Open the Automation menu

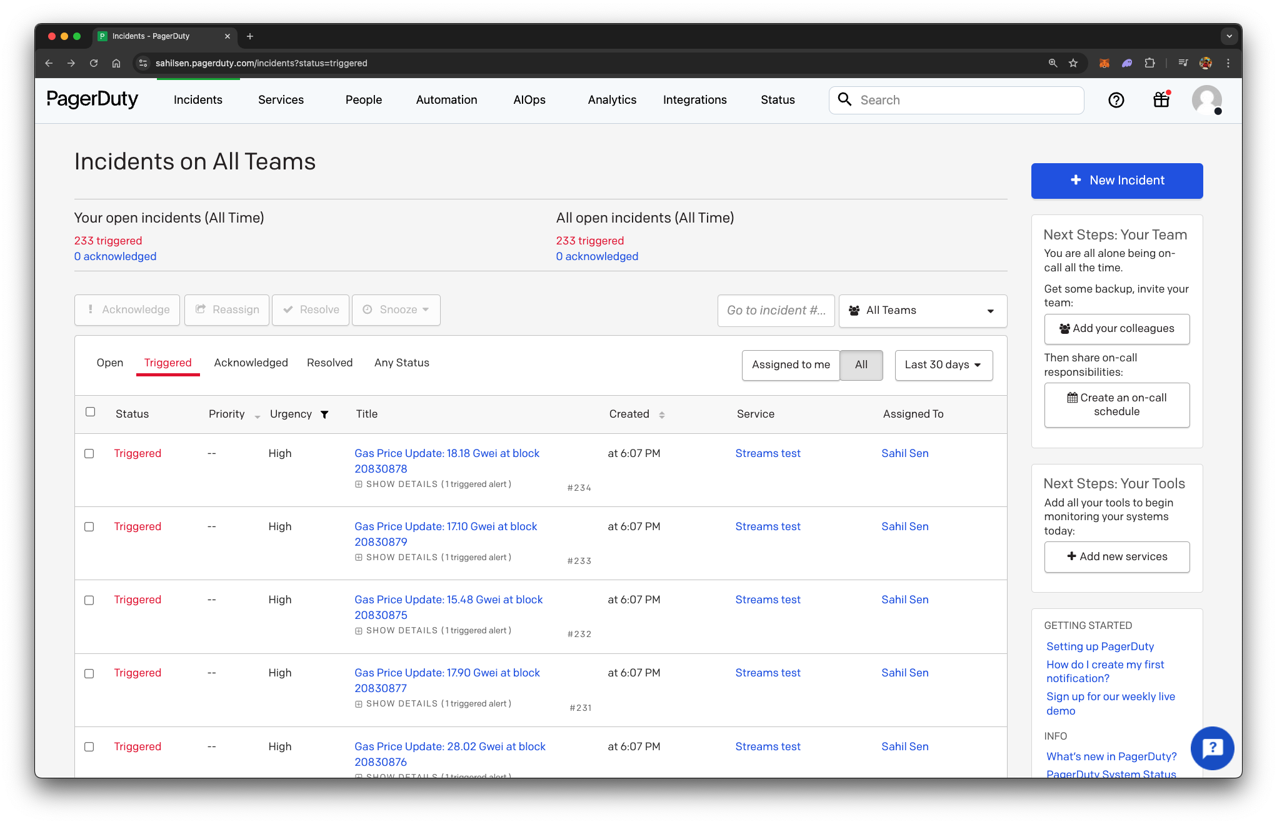[x=446, y=100]
